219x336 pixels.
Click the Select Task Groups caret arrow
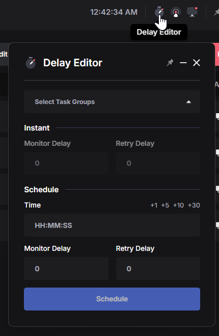coord(188,102)
